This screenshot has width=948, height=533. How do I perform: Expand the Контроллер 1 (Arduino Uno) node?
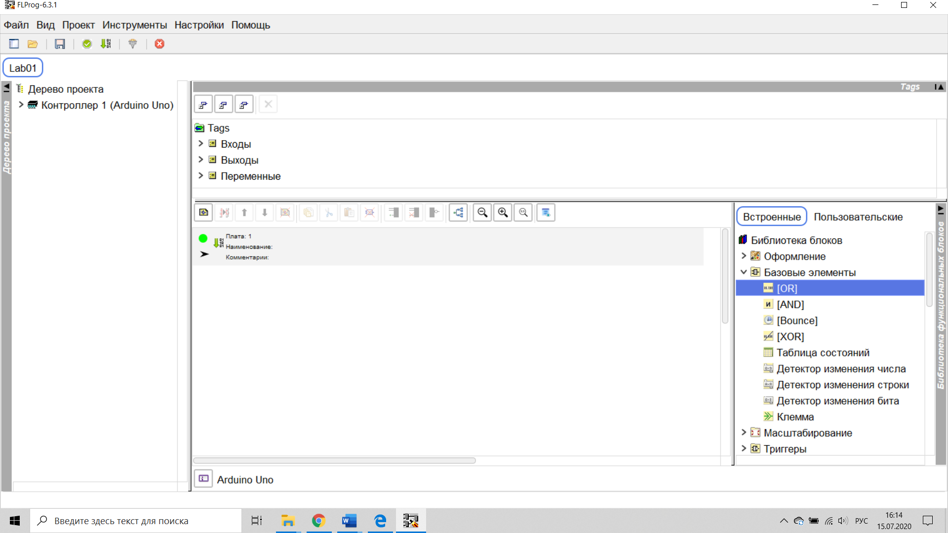click(x=21, y=105)
